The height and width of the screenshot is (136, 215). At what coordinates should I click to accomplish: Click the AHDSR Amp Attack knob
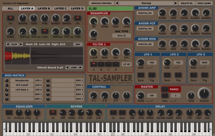click(162, 13)
